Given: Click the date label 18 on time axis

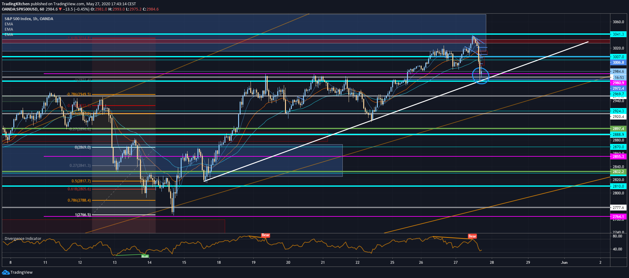Looking at the screenshot, I should pyautogui.click(x=219, y=263).
